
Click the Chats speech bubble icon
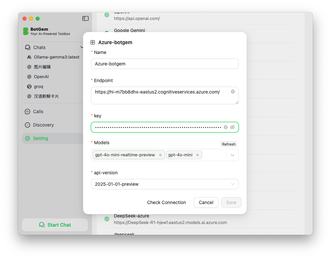pyautogui.click(x=28, y=47)
